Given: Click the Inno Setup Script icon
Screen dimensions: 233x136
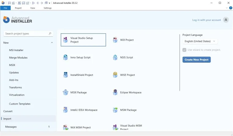Looking at the screenshot, I should pyautogui.click(x=65, y=57).
